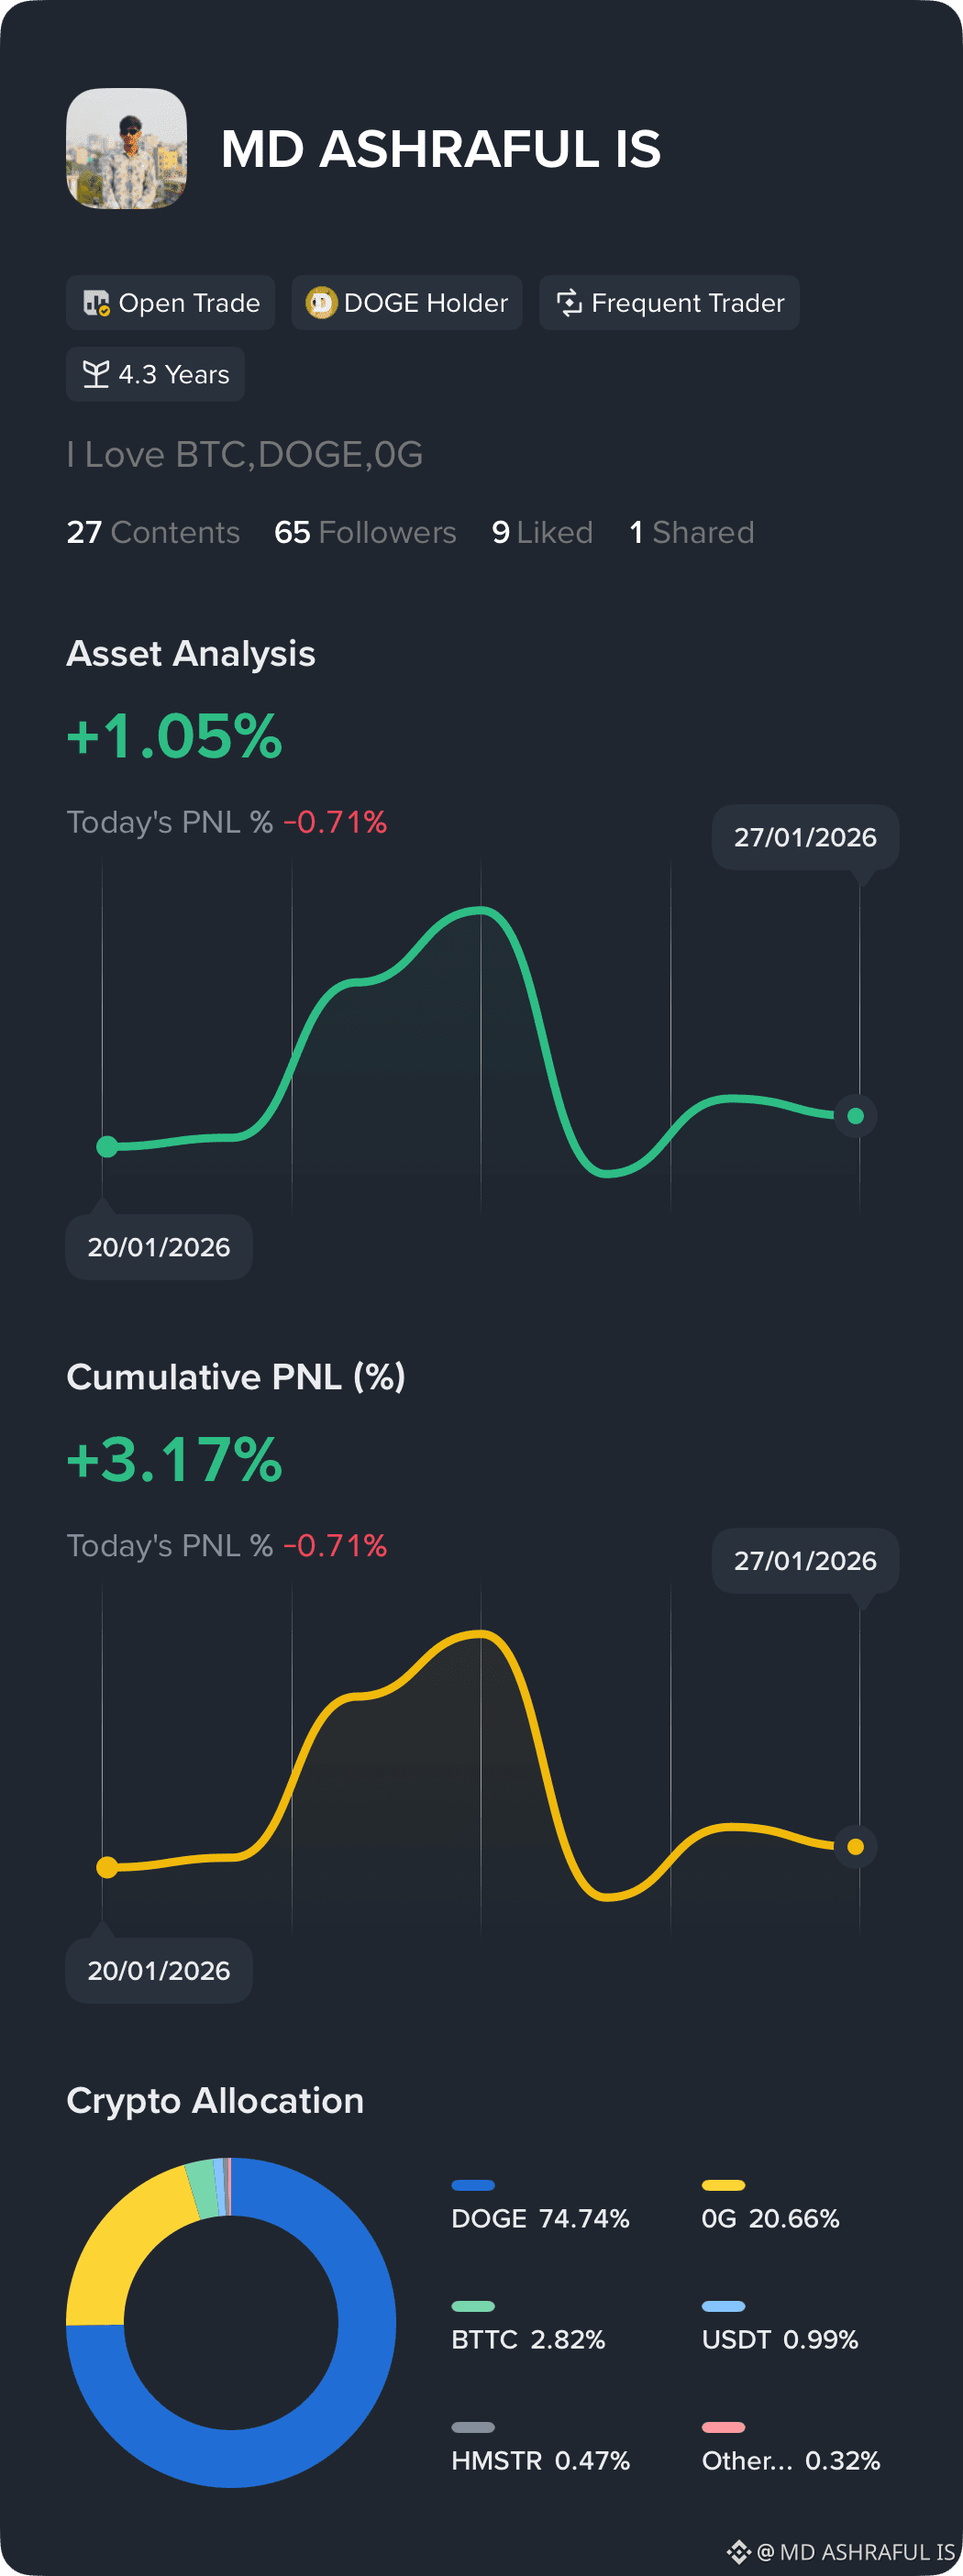Open the 9 Liked count
963x2576 pixels.
click(542, 532)
